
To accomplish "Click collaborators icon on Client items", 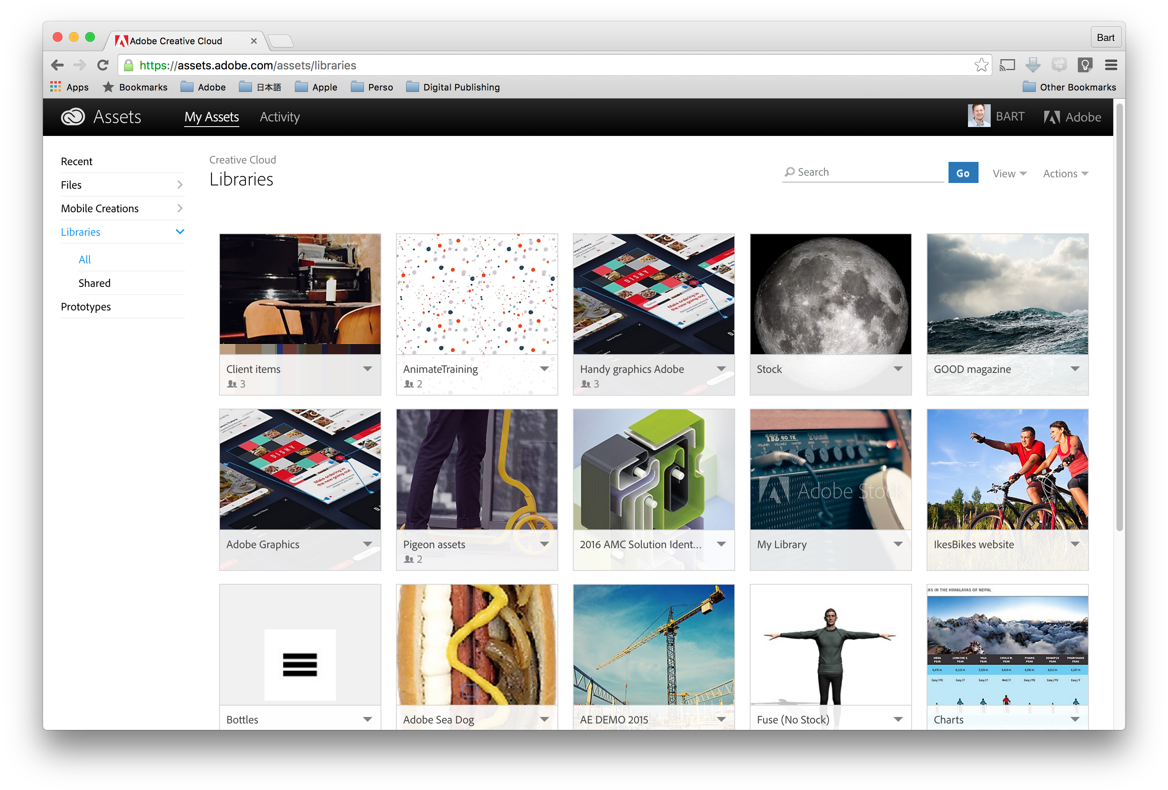I will point(232,383).
